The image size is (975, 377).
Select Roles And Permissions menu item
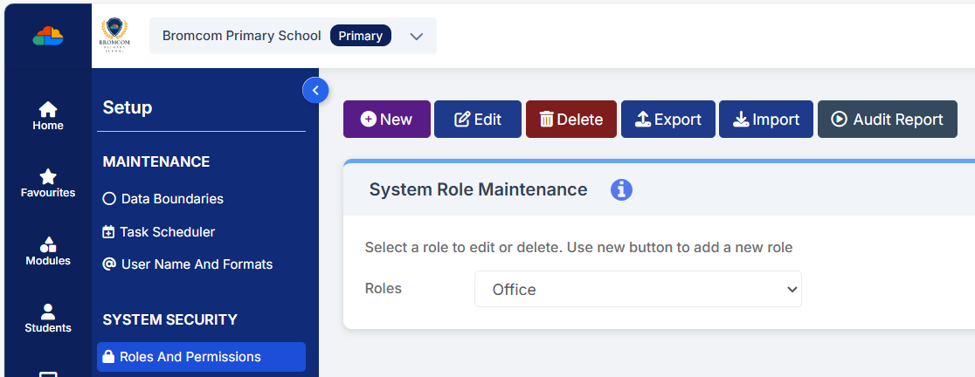coord(190,357)
